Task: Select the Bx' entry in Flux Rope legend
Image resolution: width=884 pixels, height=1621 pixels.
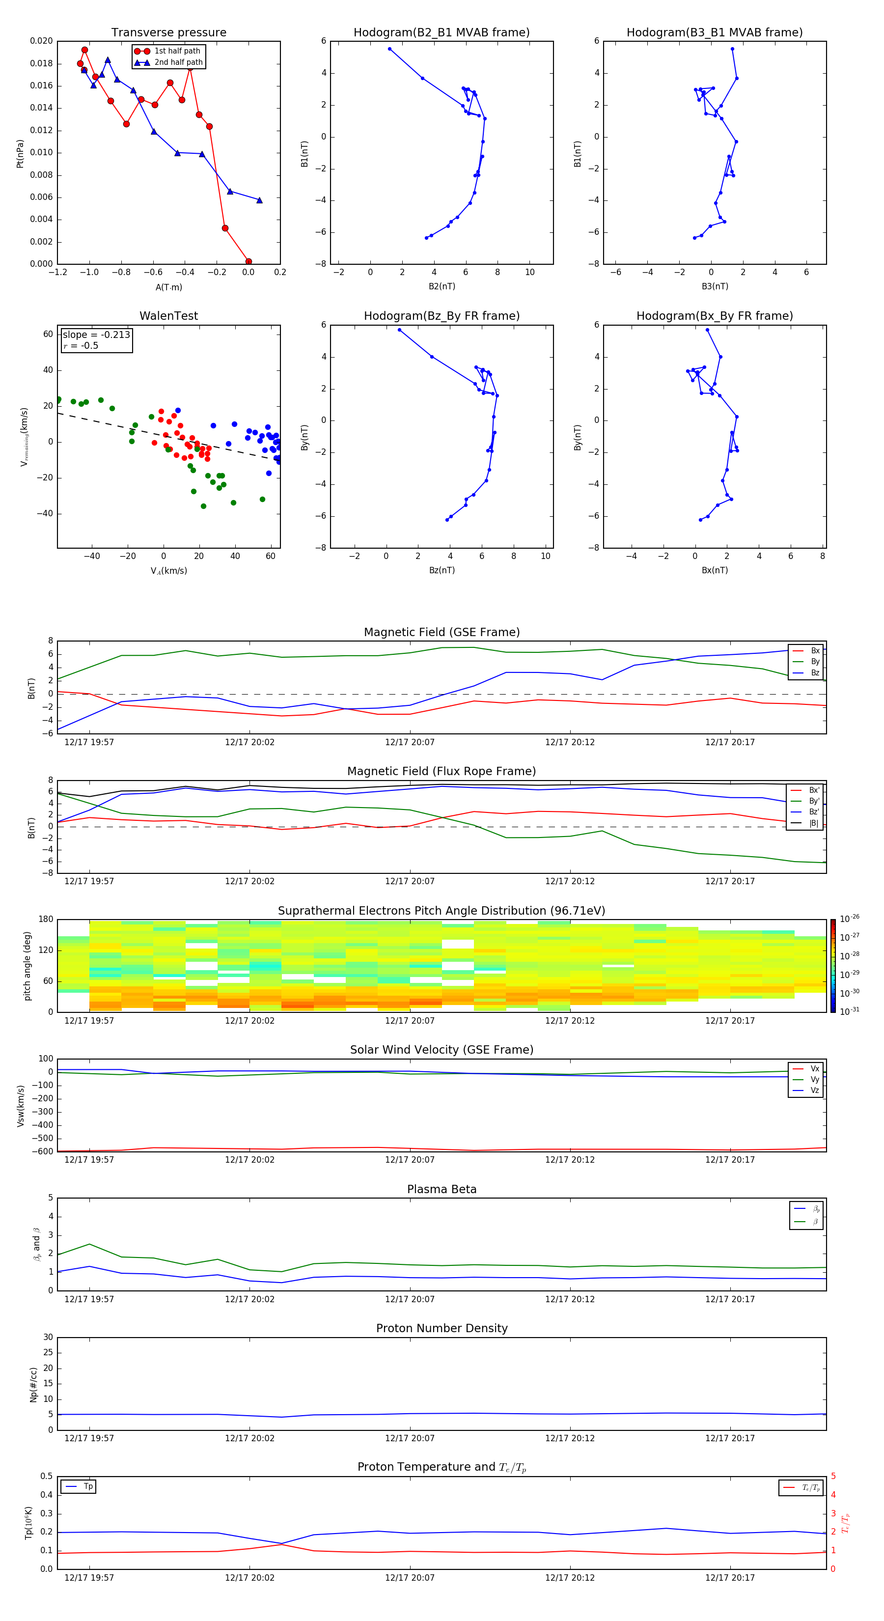Action: (805, 790)
